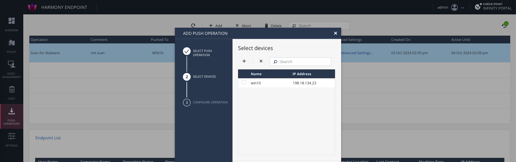The width and height of the screenshot is (516, 162).
Task: Check the win10 device checkbox
Action: [x=244, y=82]
